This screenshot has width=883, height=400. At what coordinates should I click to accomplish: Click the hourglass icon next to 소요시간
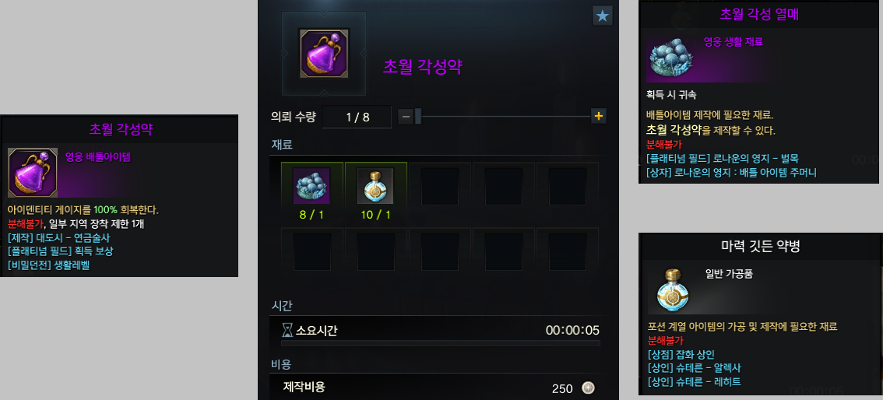click(287, 330)
